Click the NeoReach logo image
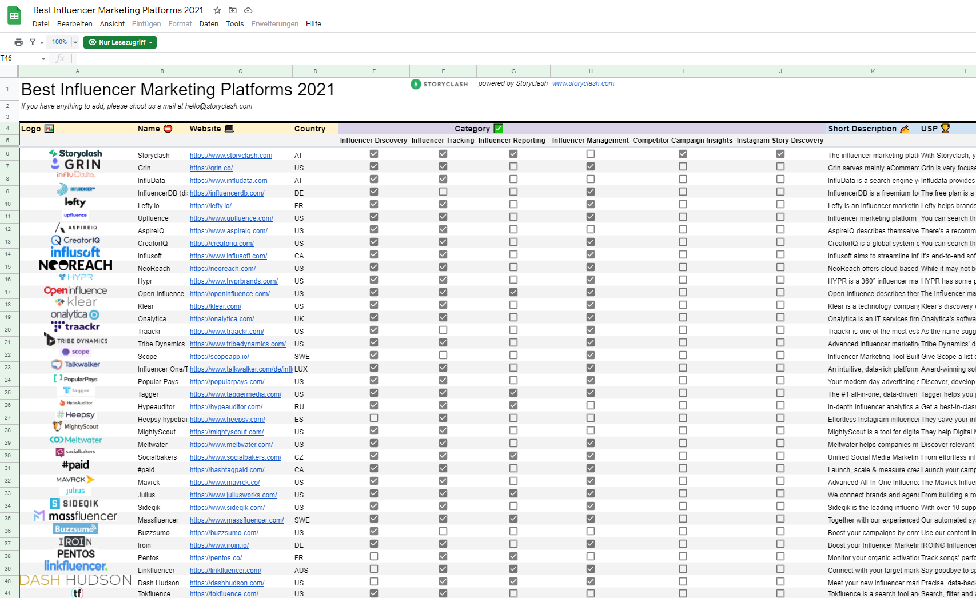Image resolution: width=976 pixels, height=598 pixels. point(75,265)
